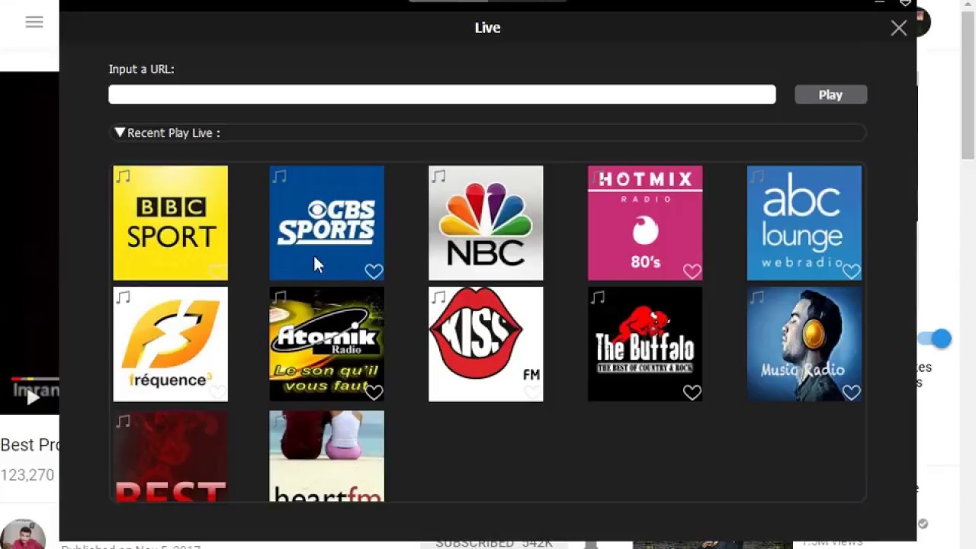
Task: Favorite BBC Sport with its heart icon
Action: point(217,271)
